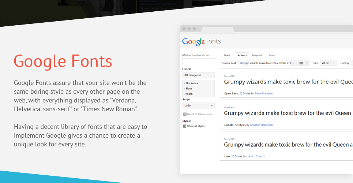Click the Roboto preview sentence
The height and width of the screenshot is (183, 353).
click(288, 113)
